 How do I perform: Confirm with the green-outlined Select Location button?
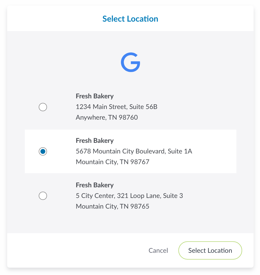(210, 251)
